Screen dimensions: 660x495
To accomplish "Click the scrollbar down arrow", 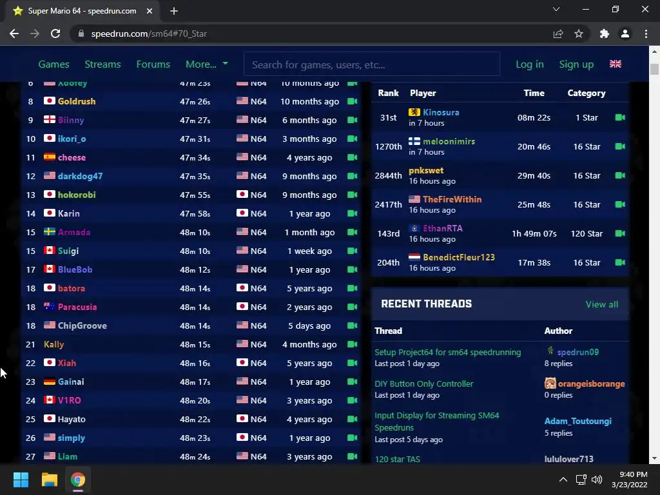I will pos(654,458).
